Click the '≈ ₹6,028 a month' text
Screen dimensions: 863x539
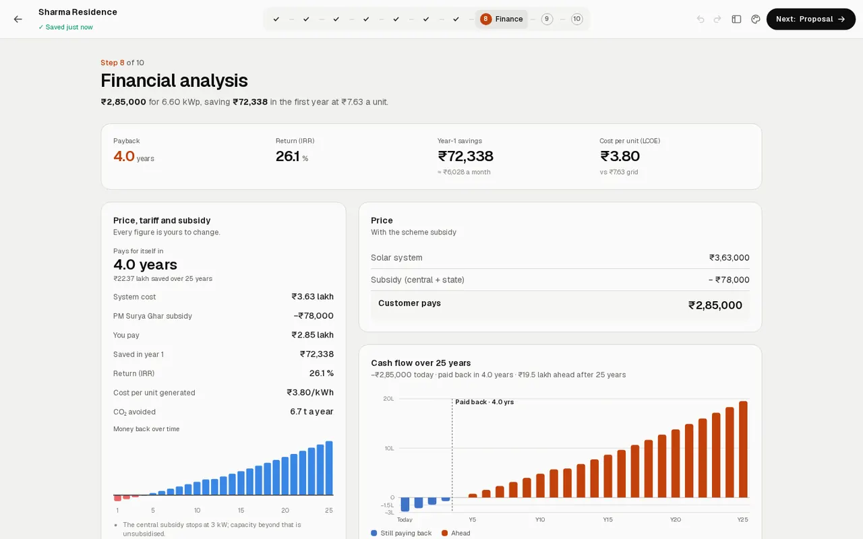(x=464, y=172)
